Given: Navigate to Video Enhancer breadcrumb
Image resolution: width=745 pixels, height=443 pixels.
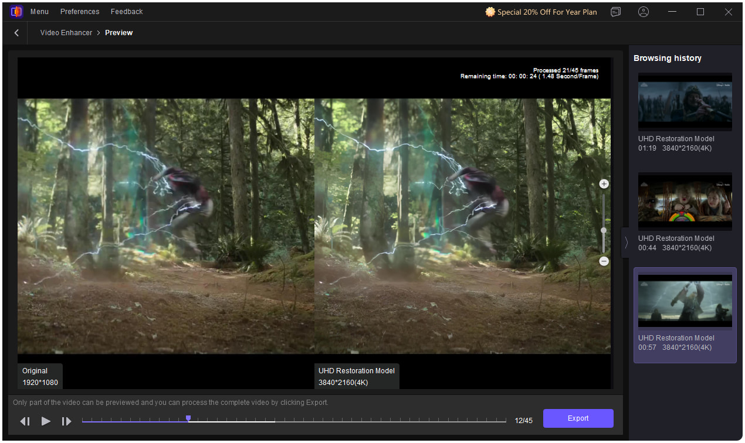Looking at the screenshot, I should pos(66,33).
